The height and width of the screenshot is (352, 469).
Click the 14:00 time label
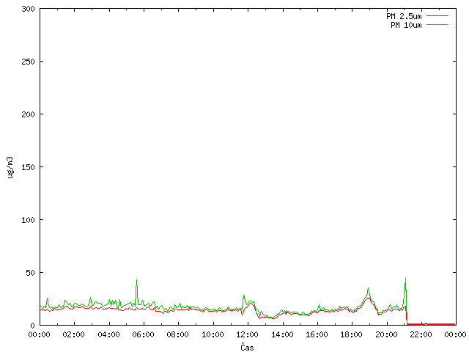point(282,334)
